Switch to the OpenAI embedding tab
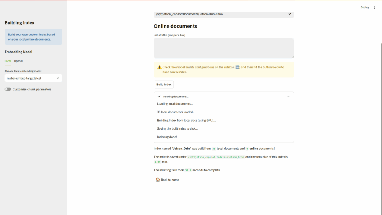The height and width of the screenshot is (215, 382). point(19,61)
